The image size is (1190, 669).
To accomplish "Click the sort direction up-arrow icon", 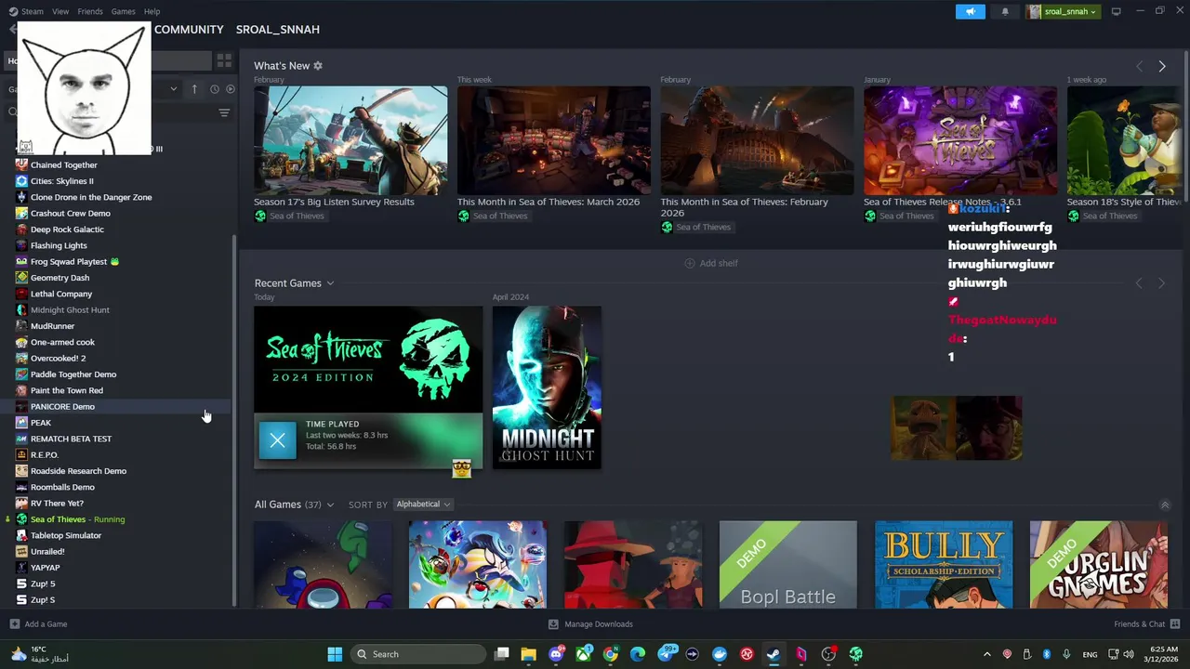I will 194,89.
